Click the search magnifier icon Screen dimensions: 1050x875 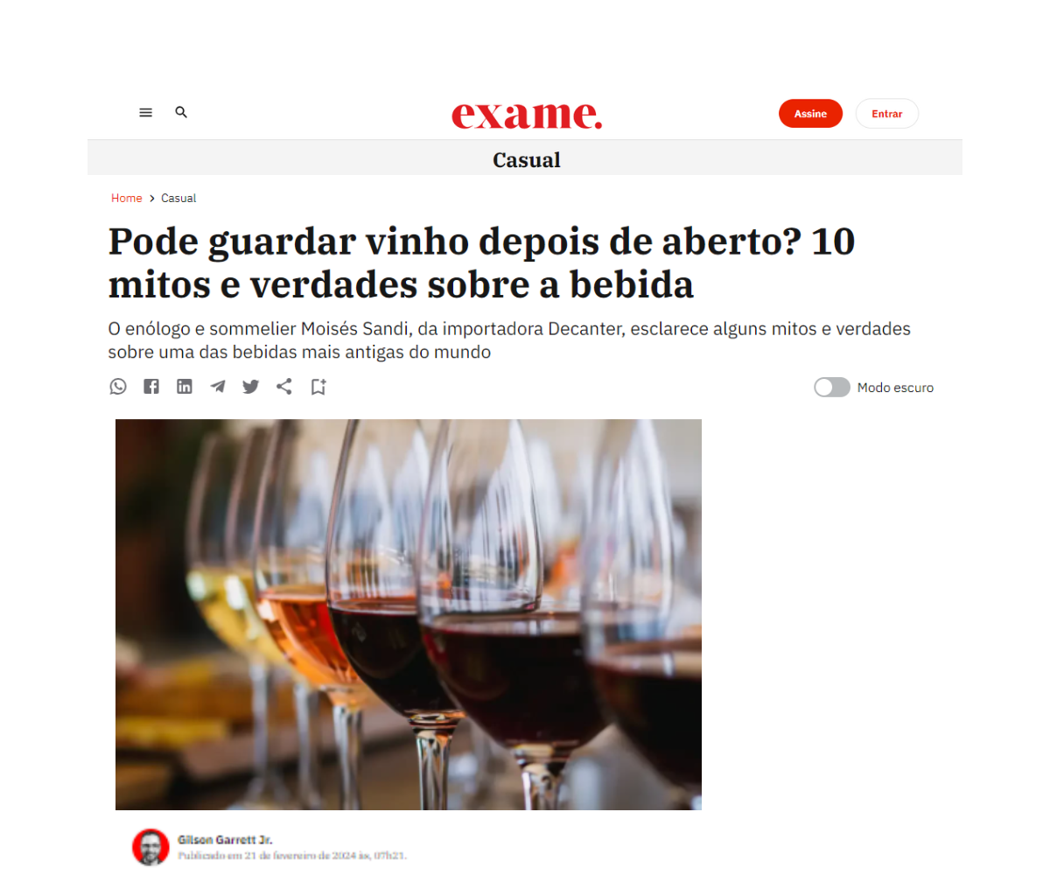181,112
